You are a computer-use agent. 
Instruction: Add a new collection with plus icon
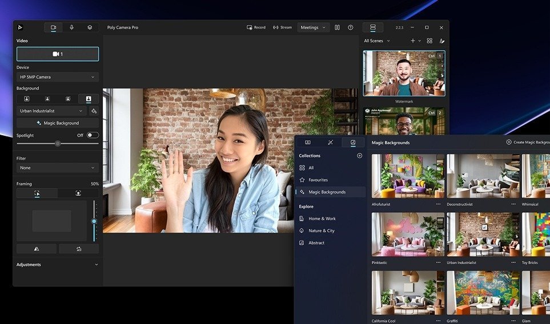pos(360,156)
